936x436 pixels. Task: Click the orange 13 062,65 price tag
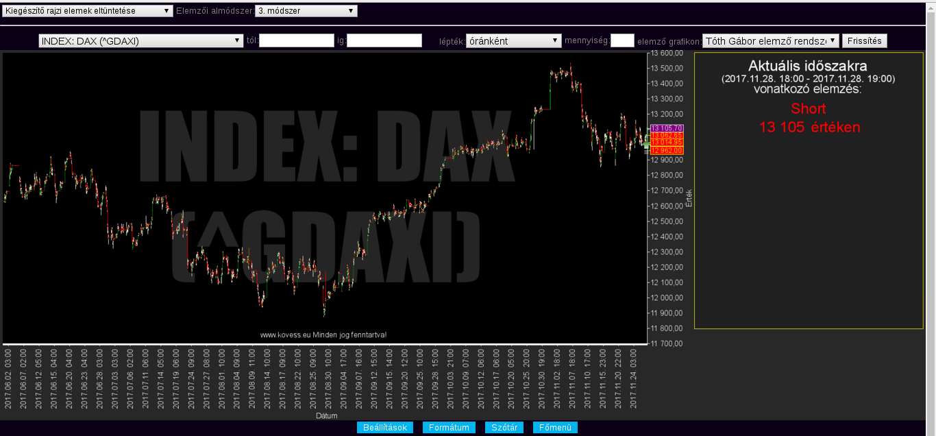point(667,136)
